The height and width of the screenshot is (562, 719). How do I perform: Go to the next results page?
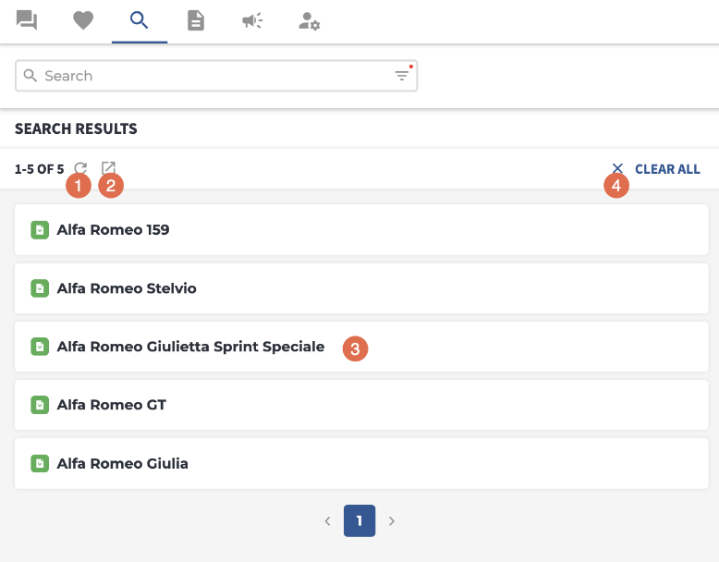(392, 521)
